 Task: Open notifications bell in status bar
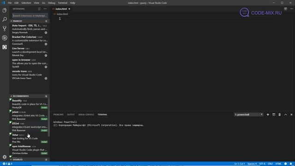coord(291,164)
